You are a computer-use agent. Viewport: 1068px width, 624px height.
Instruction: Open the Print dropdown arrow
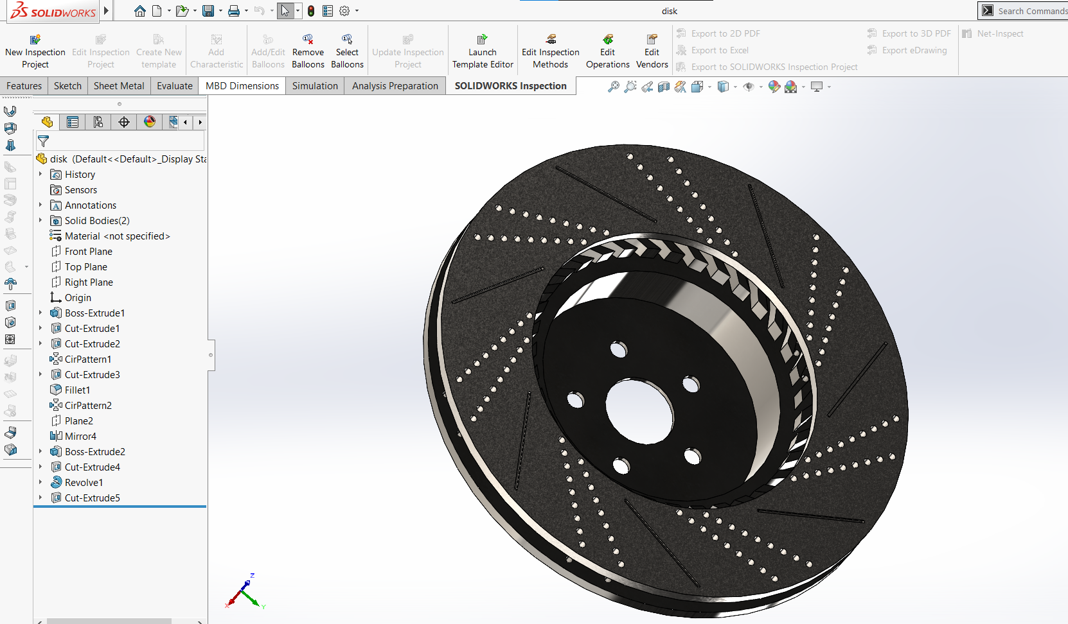(x=246, y=11)
